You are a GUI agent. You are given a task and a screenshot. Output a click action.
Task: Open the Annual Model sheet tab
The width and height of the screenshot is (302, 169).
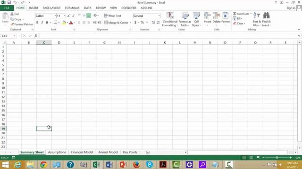pyautogui.click(x=108, y=152)
